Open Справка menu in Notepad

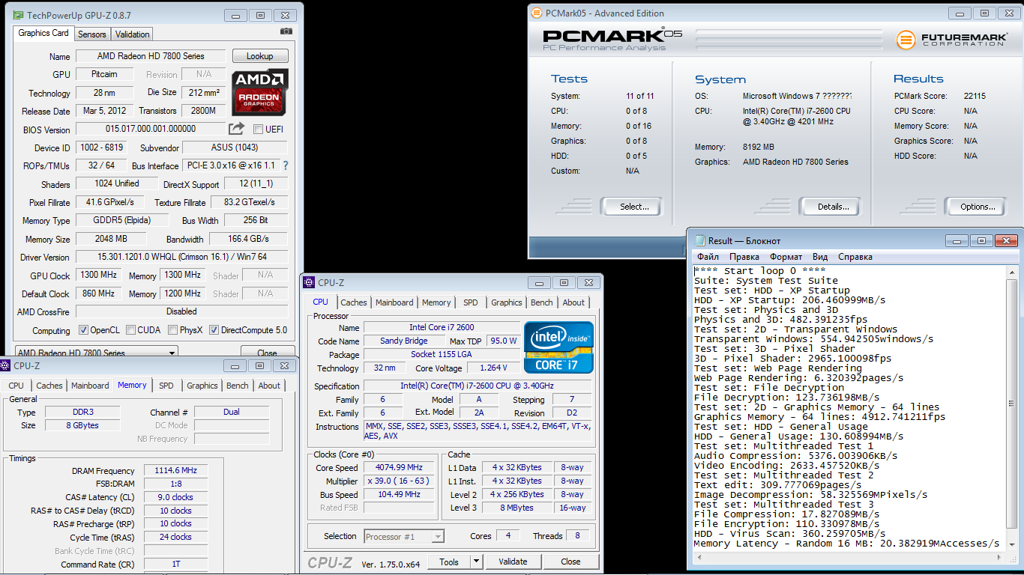click(x=855, y=257)
